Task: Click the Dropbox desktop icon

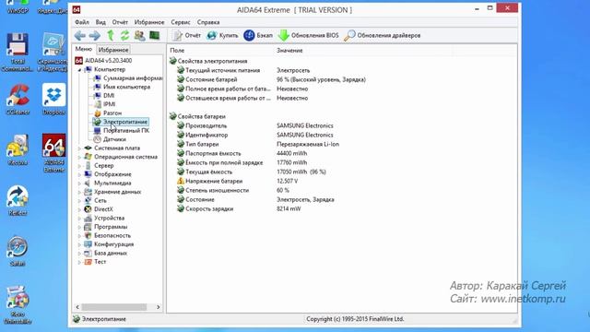Action: coord(53,100)
